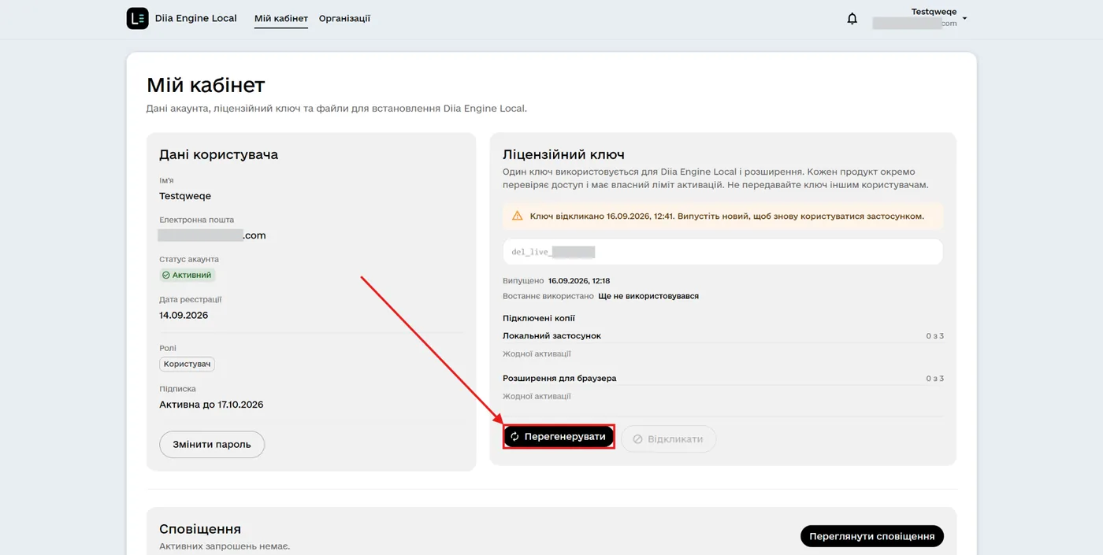Viewport: 1103px width, 555px height.
Task: Click the revoke icon in Відкликати button
Action: coord(637,438)
